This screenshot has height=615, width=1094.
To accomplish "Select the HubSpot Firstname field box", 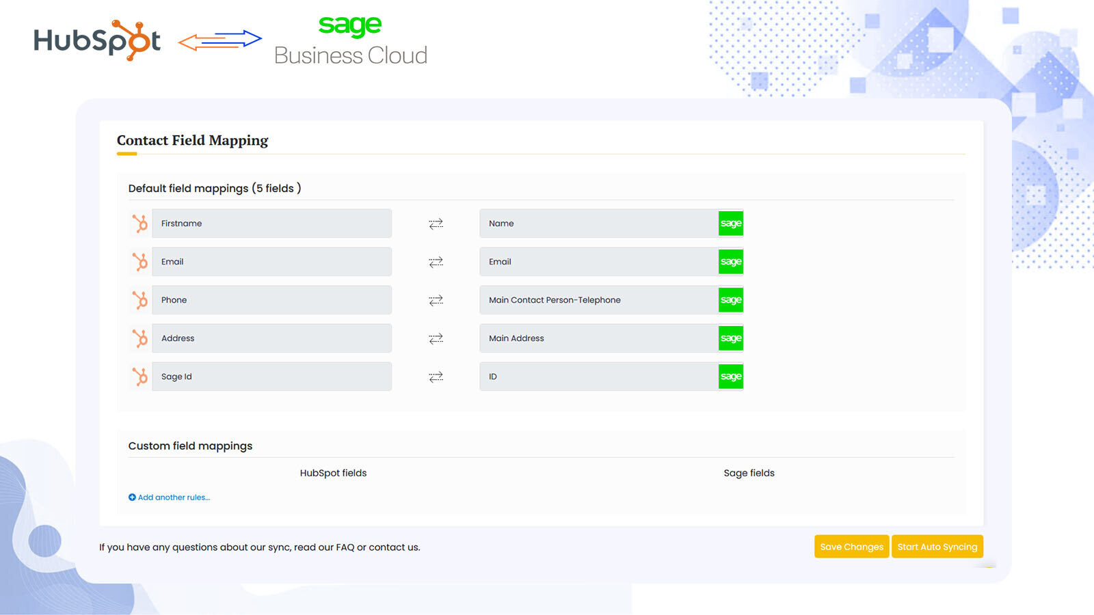I will pos(271,223).
